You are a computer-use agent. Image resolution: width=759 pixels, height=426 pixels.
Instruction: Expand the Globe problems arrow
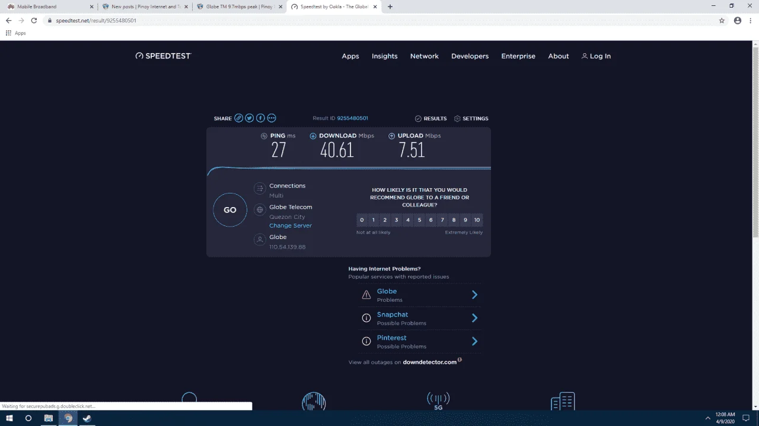(x=474, y=295)
